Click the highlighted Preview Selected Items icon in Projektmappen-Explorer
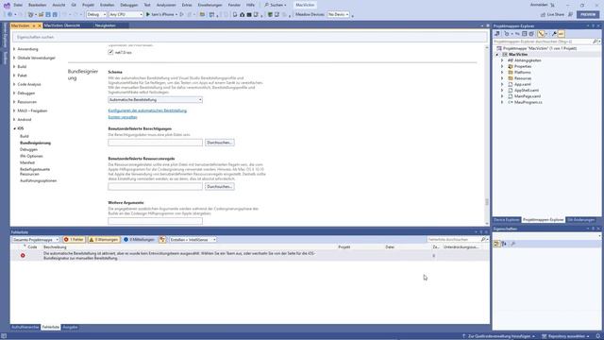The height and width of the screenshot is (340, 604). [x=561, y=34]
